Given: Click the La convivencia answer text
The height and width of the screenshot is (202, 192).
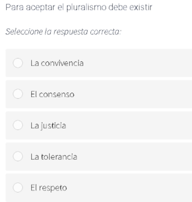Looking at the screenshot, I should click(x=57, y=63).
